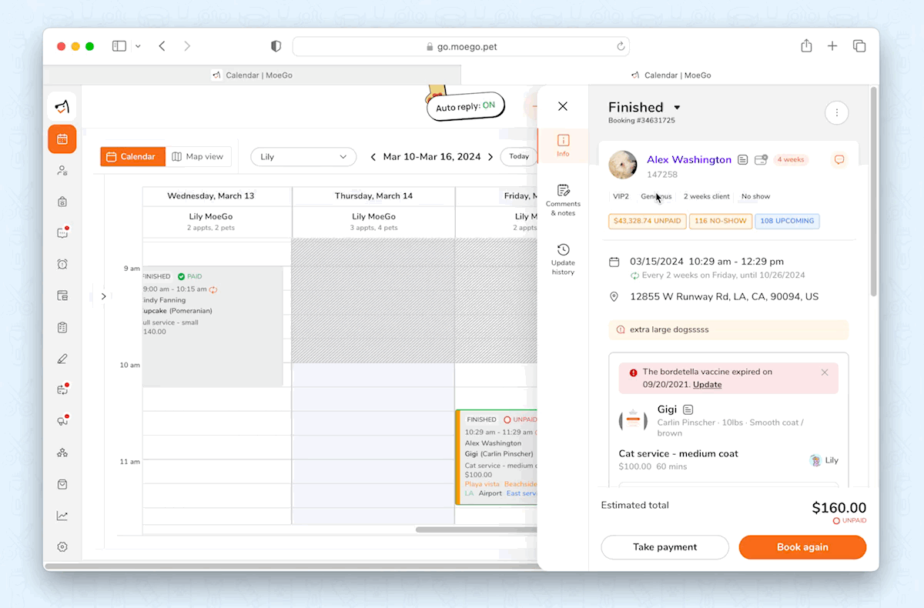Click the Safari sidebar toggle icon
This screenshot has height=608, width=924.
(x=119, y=46)
